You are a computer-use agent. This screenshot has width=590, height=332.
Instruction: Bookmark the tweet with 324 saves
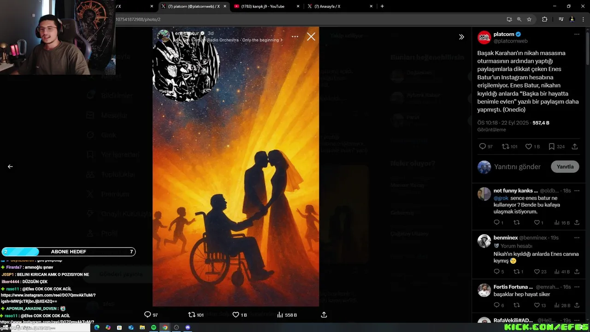pos(552,146)
